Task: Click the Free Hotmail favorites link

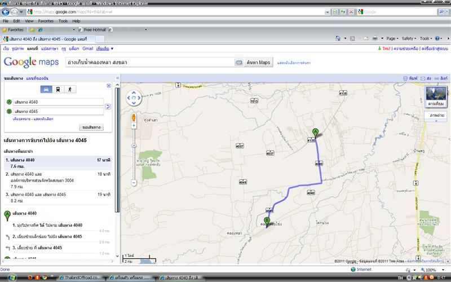Action: point(92,30)
